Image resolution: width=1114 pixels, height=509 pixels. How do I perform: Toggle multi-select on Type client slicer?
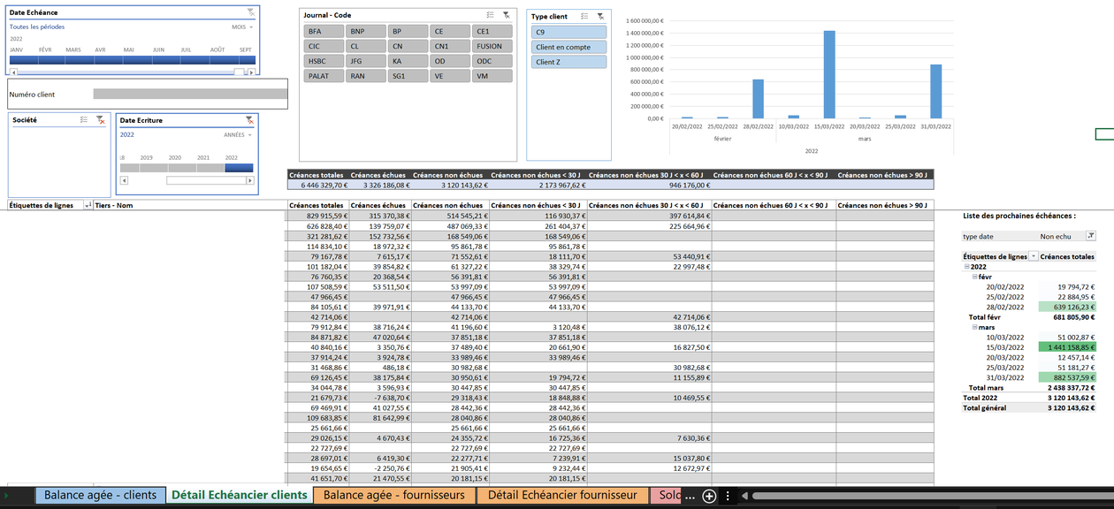584,16
